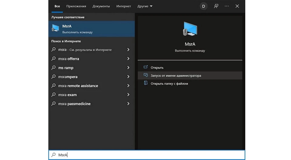
Task: Open the feedback icon in header
Action: click(216, 6)
